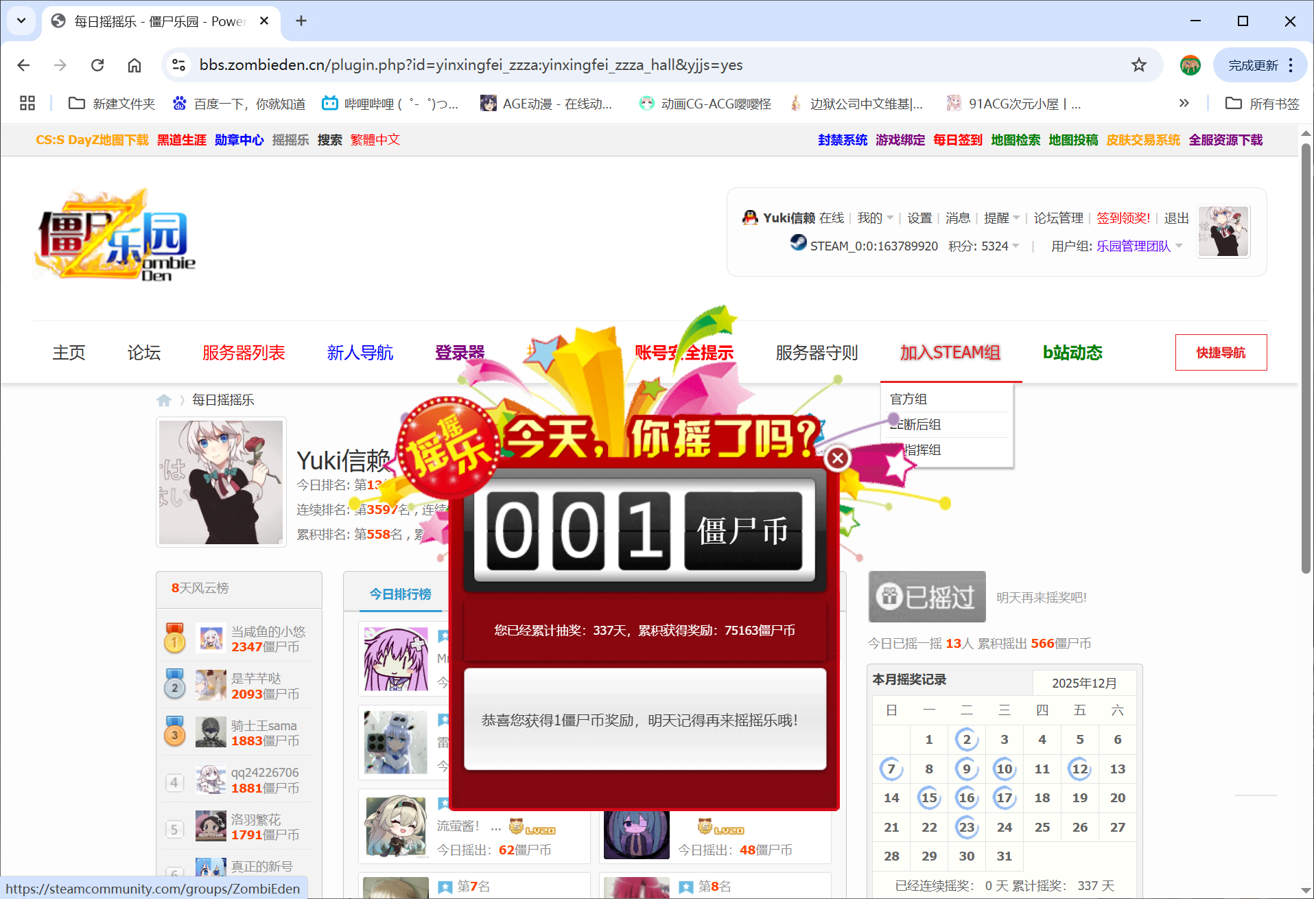Click the 已摇过 gift icon button
Viewport: 1314px width, 899px height.
[926, 596]
